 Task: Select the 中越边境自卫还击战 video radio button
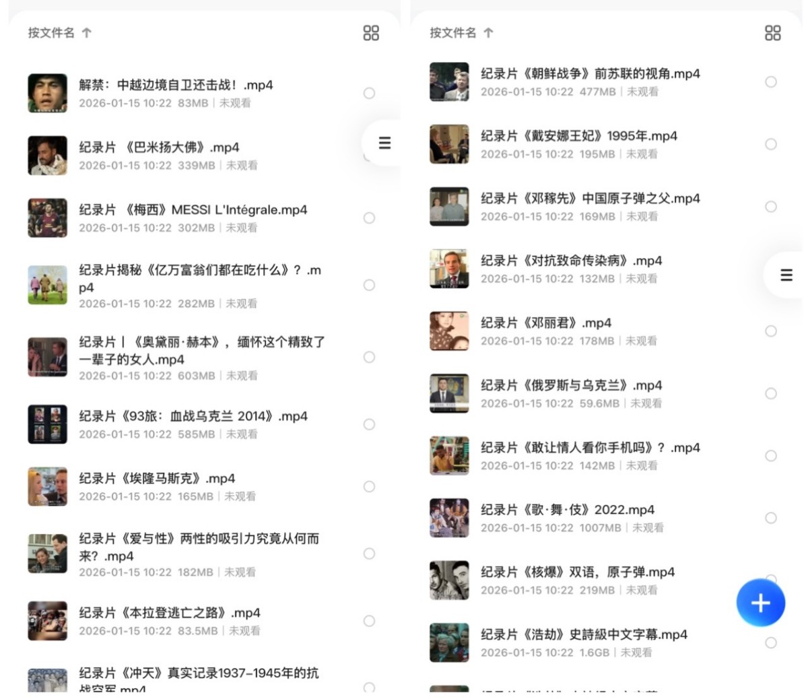coord(369,93)
